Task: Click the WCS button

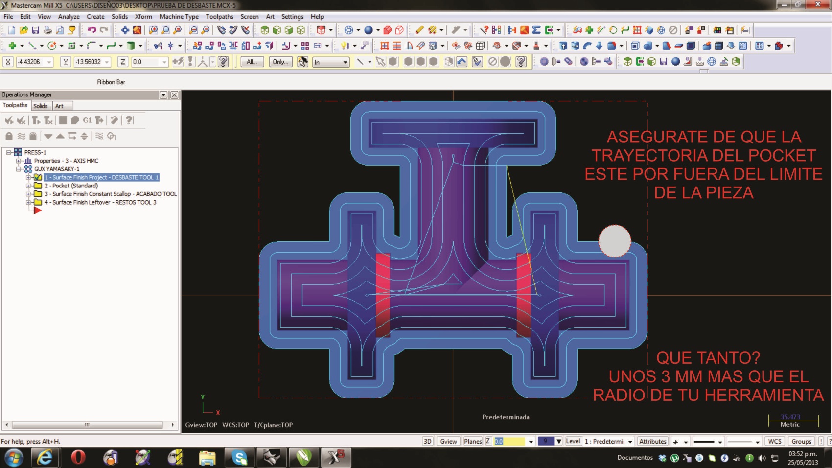Action: pyautogui.click(x=775, y=441)
